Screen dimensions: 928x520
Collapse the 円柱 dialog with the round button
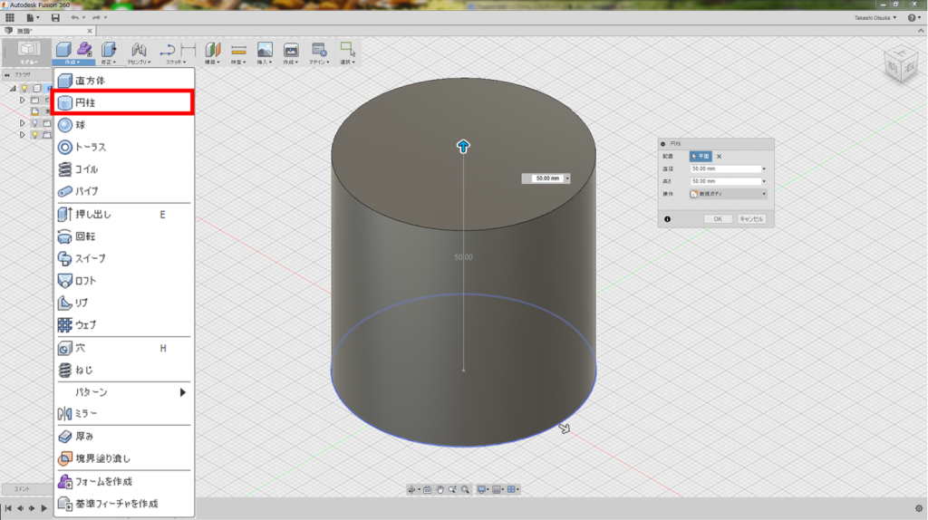(x=662, y=144)
